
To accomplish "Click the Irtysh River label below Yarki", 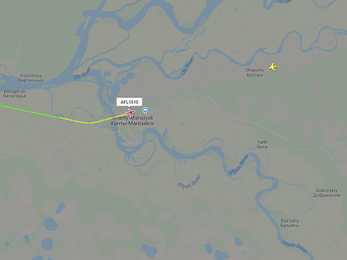I will click(x=239, y=165).
